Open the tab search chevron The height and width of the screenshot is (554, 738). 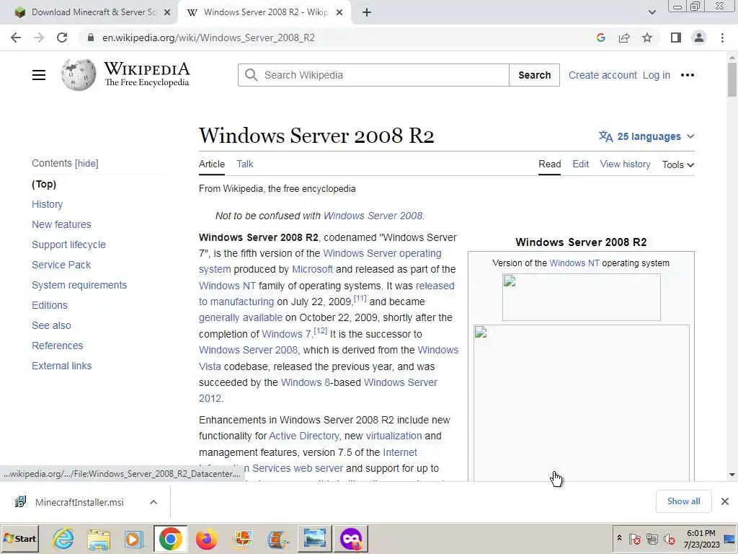click(x=652, y=12)
